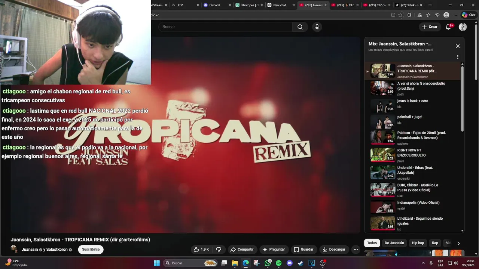The width and height of the screenshot is (479, 269).
Task: Select the De Juanssin filter chip
Action: [x=394, y=243]
